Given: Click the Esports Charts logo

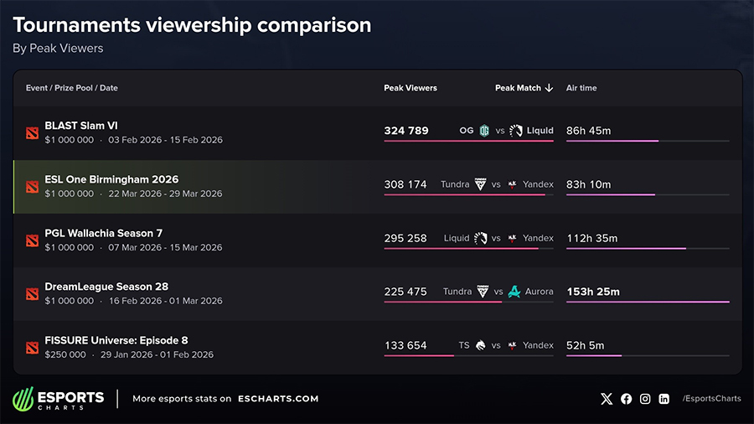Looking at the screenshot, I should tap(59, 399).
